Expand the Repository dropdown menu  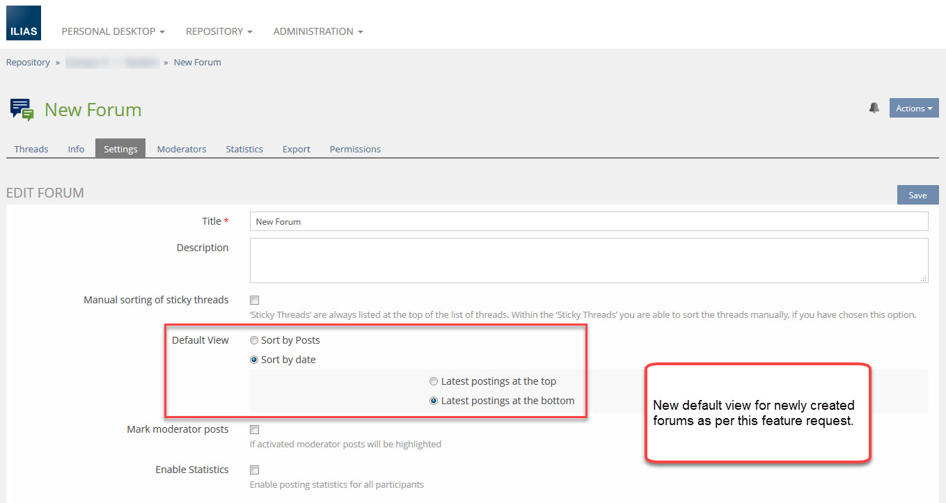(x=219, y=31)
